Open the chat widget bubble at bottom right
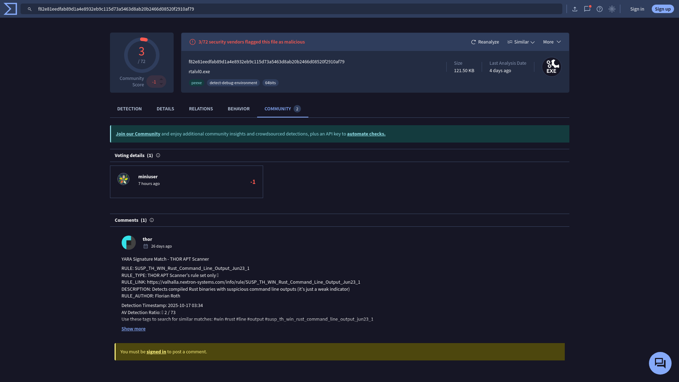Screen dimensions: 679x382 (660, 363)
